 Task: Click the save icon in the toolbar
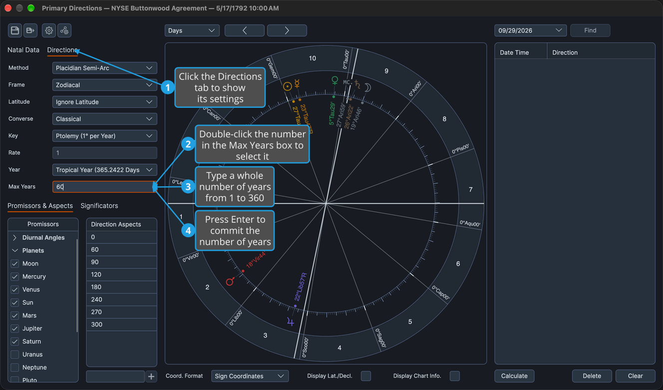[x=15, y=30]
